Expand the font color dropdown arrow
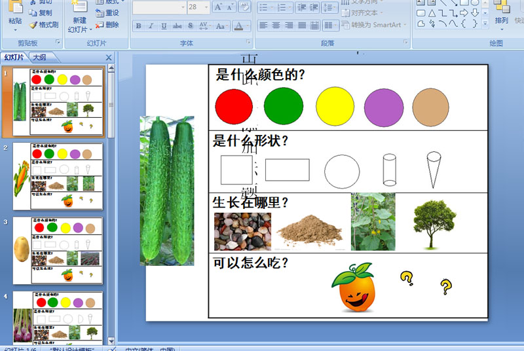 point(248,26)
